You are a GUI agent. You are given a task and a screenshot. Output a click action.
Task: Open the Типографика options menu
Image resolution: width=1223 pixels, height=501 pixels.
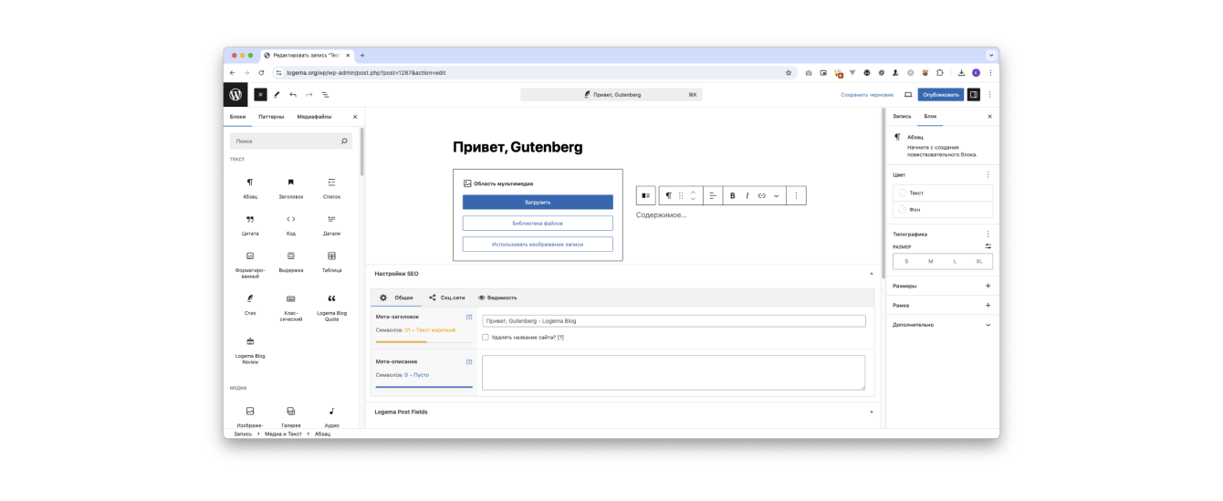[x=988, y=235]
